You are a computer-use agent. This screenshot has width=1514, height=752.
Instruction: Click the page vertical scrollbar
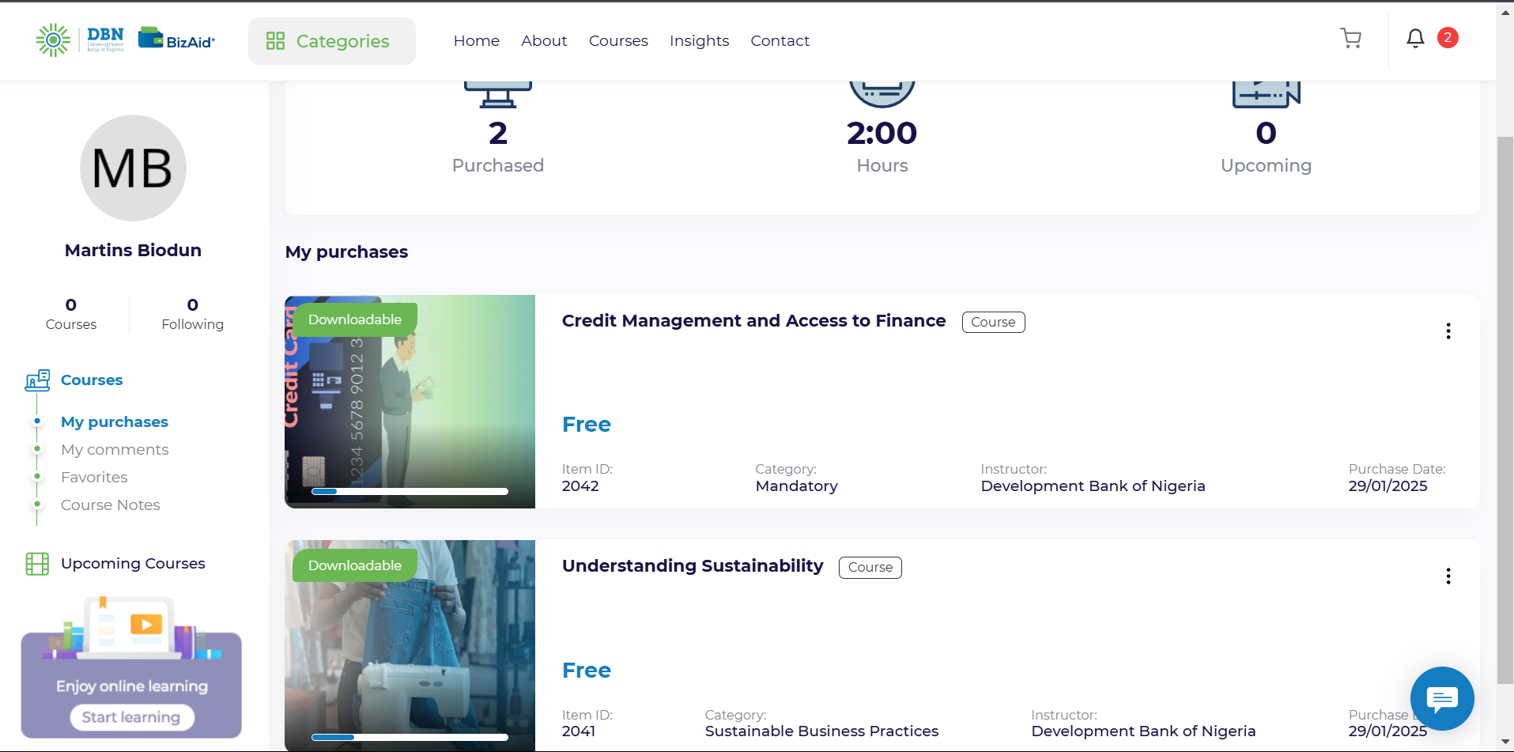click(x=1505, y=410)
